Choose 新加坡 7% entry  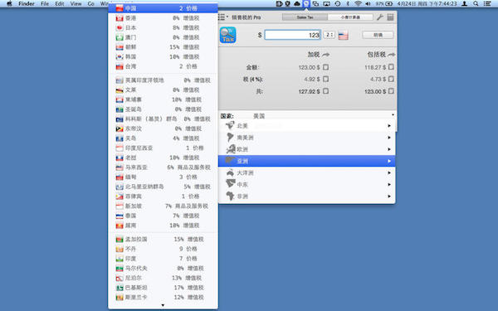(163, 207)
